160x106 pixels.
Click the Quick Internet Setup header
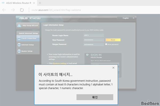(x=28, y=33)
